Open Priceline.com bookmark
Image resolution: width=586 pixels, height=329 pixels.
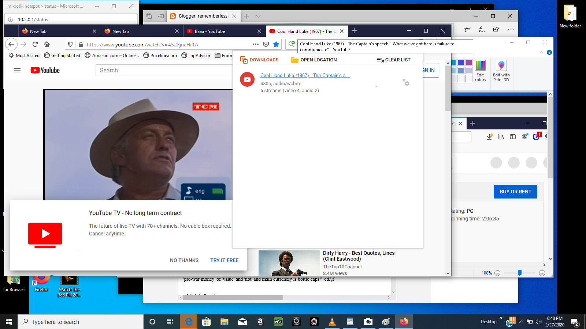pos(160,56)
